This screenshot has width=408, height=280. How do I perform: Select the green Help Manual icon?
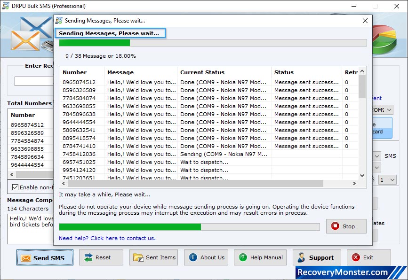click(243, 257)
